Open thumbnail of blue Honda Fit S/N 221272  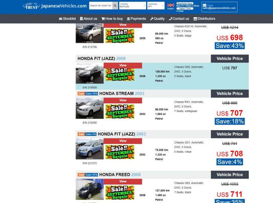click(90, 149)
